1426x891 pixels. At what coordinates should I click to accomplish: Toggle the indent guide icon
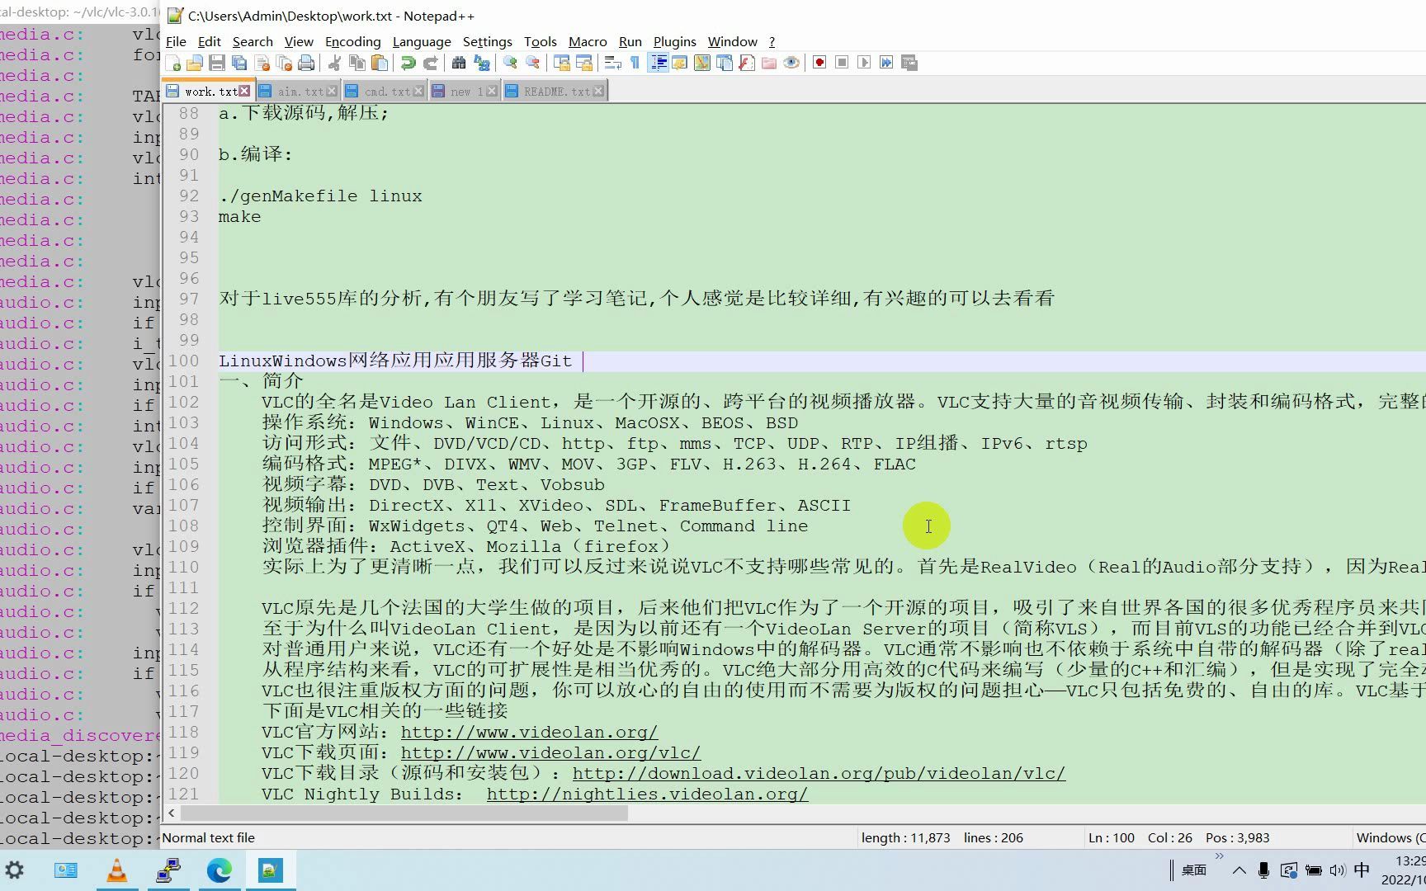[x=658, y=64]
